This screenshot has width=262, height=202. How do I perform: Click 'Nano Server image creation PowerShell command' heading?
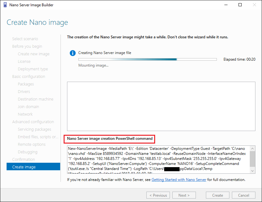(110, 139)
